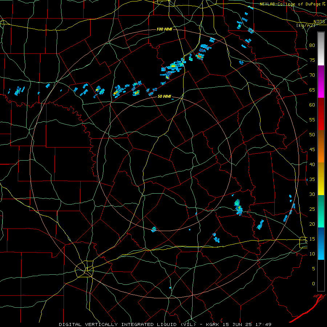Select the 80 value on the VIL scale
The image size is (327, 327).
tap(312, 45)
